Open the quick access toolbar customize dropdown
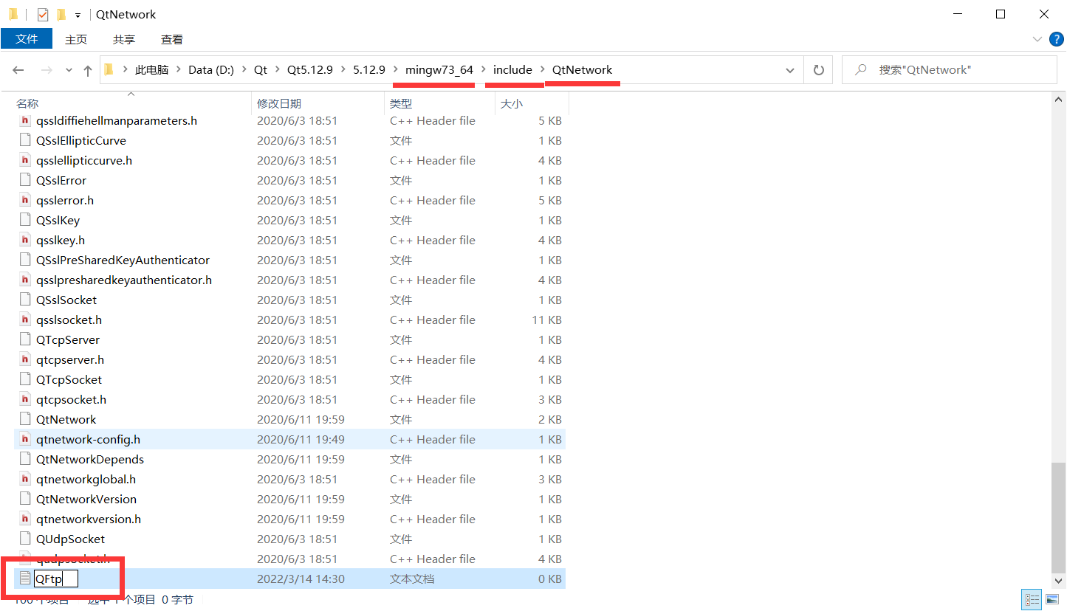 click(x=78, y=15)
